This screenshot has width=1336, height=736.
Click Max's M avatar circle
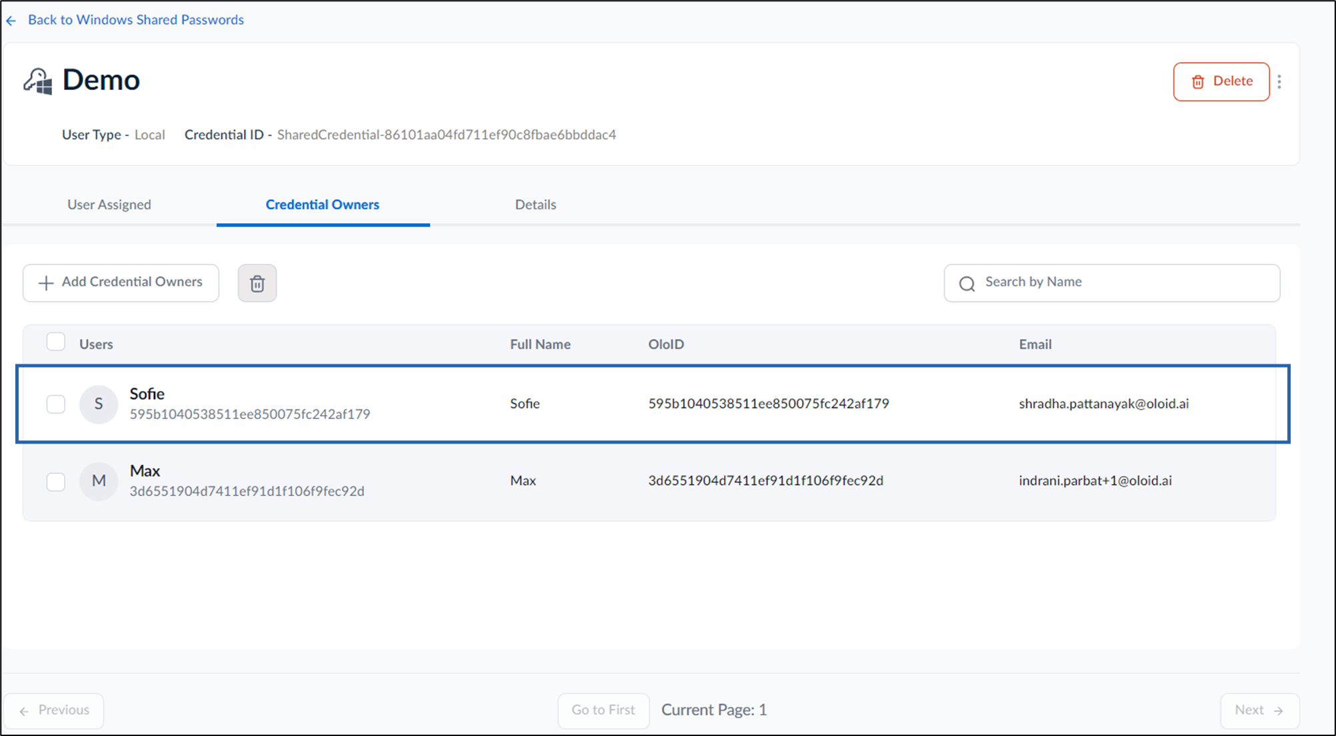point(99,481)
